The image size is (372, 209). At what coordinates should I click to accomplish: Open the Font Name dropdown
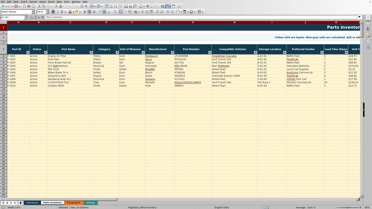tap(33, 12)
